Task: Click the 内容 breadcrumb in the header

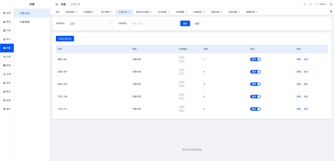Action: click(x=63, y=4)
